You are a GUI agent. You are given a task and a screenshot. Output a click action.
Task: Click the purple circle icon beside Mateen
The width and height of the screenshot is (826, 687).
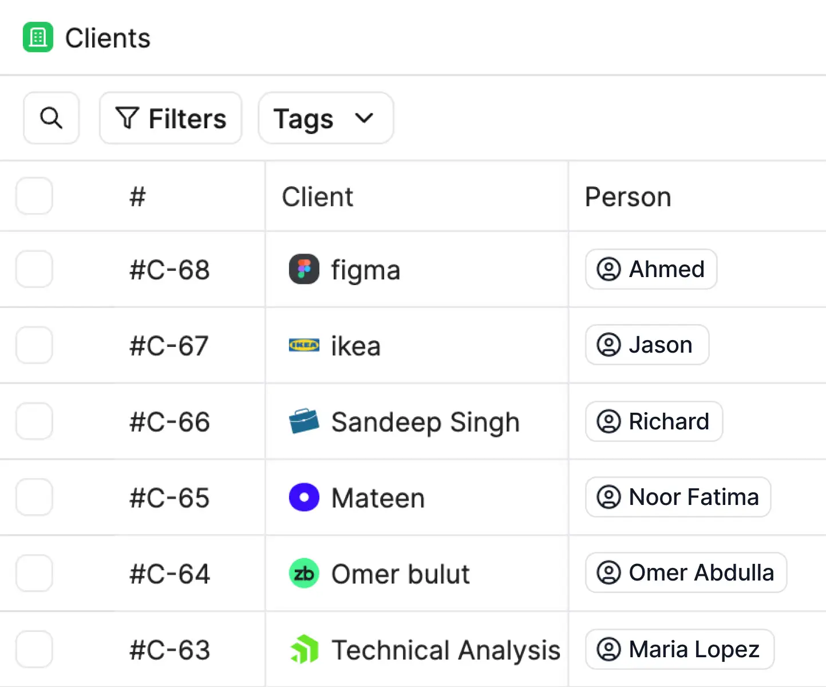point(304,497)
